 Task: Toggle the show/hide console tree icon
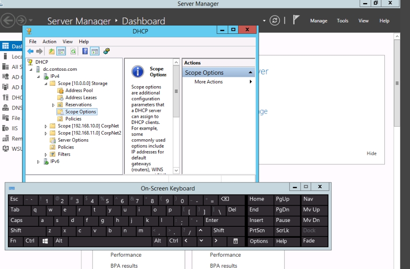click(61, 51)
